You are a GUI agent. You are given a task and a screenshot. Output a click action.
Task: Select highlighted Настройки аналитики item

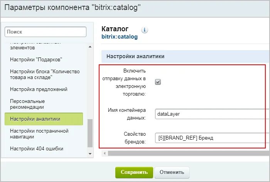(44, 119)
